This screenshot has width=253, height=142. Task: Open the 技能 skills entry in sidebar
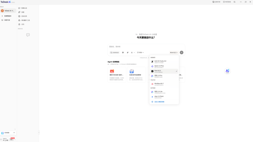21,12
